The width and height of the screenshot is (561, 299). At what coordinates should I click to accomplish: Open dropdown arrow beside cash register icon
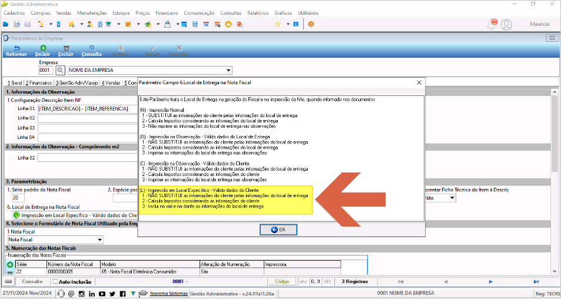click(178, 24)
